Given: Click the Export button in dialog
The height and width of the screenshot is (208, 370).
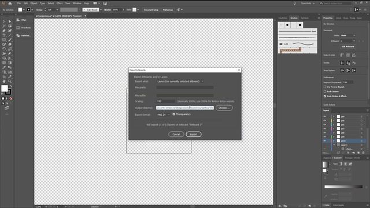Looking at the screenshot, I should tap(194, 134).
